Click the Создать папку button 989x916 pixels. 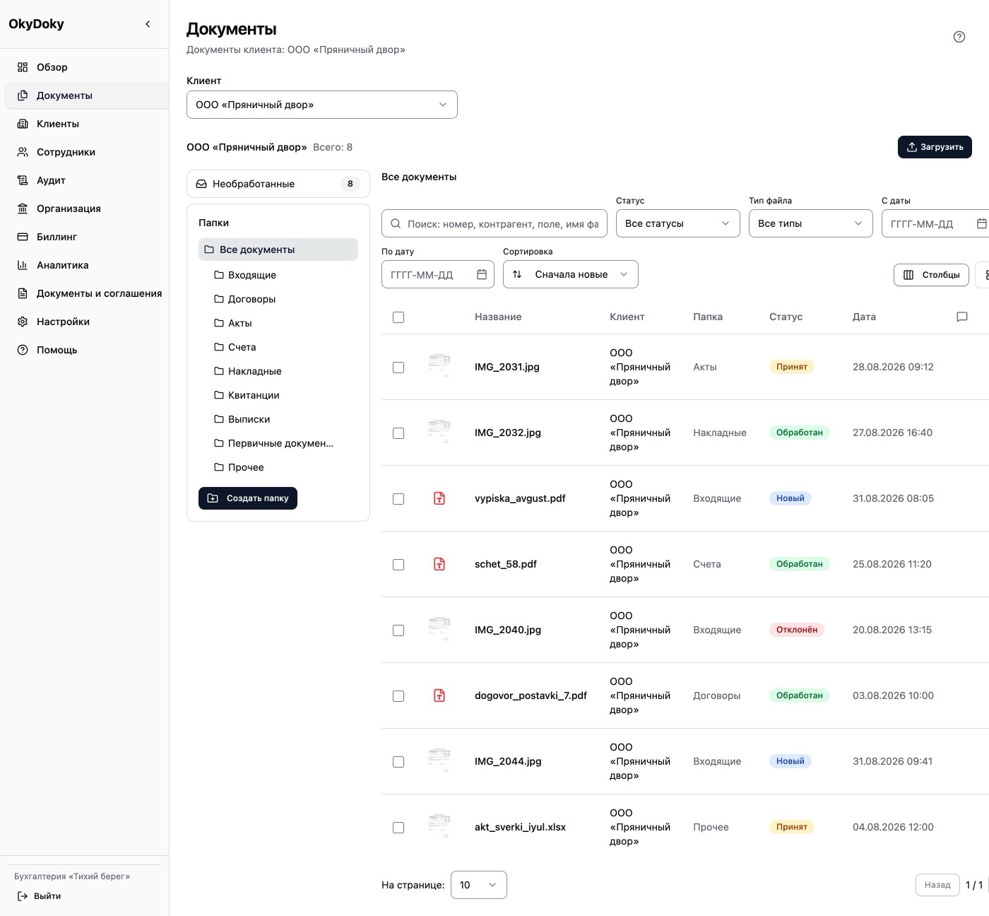click(x=248, y=498)
